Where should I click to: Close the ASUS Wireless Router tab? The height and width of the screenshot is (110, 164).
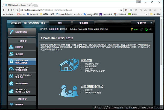pos(30,5)
